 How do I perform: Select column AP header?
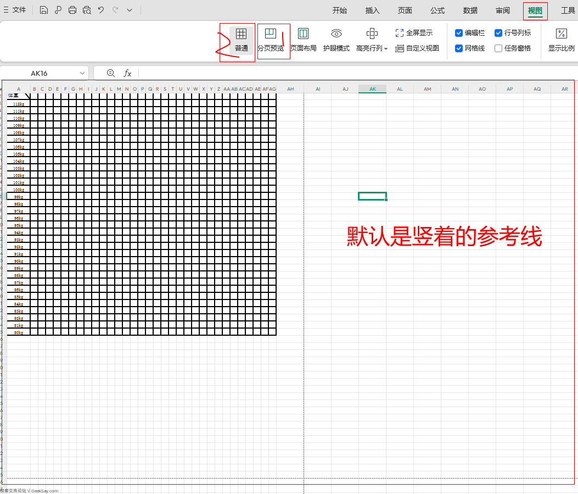click(x=510, y=89)
